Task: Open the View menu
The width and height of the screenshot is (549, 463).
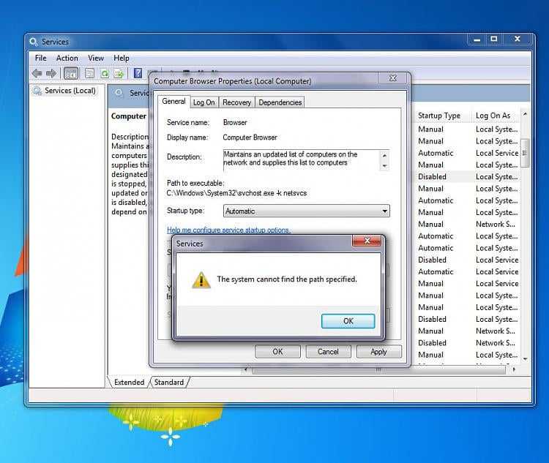Action: click(96, 58)
